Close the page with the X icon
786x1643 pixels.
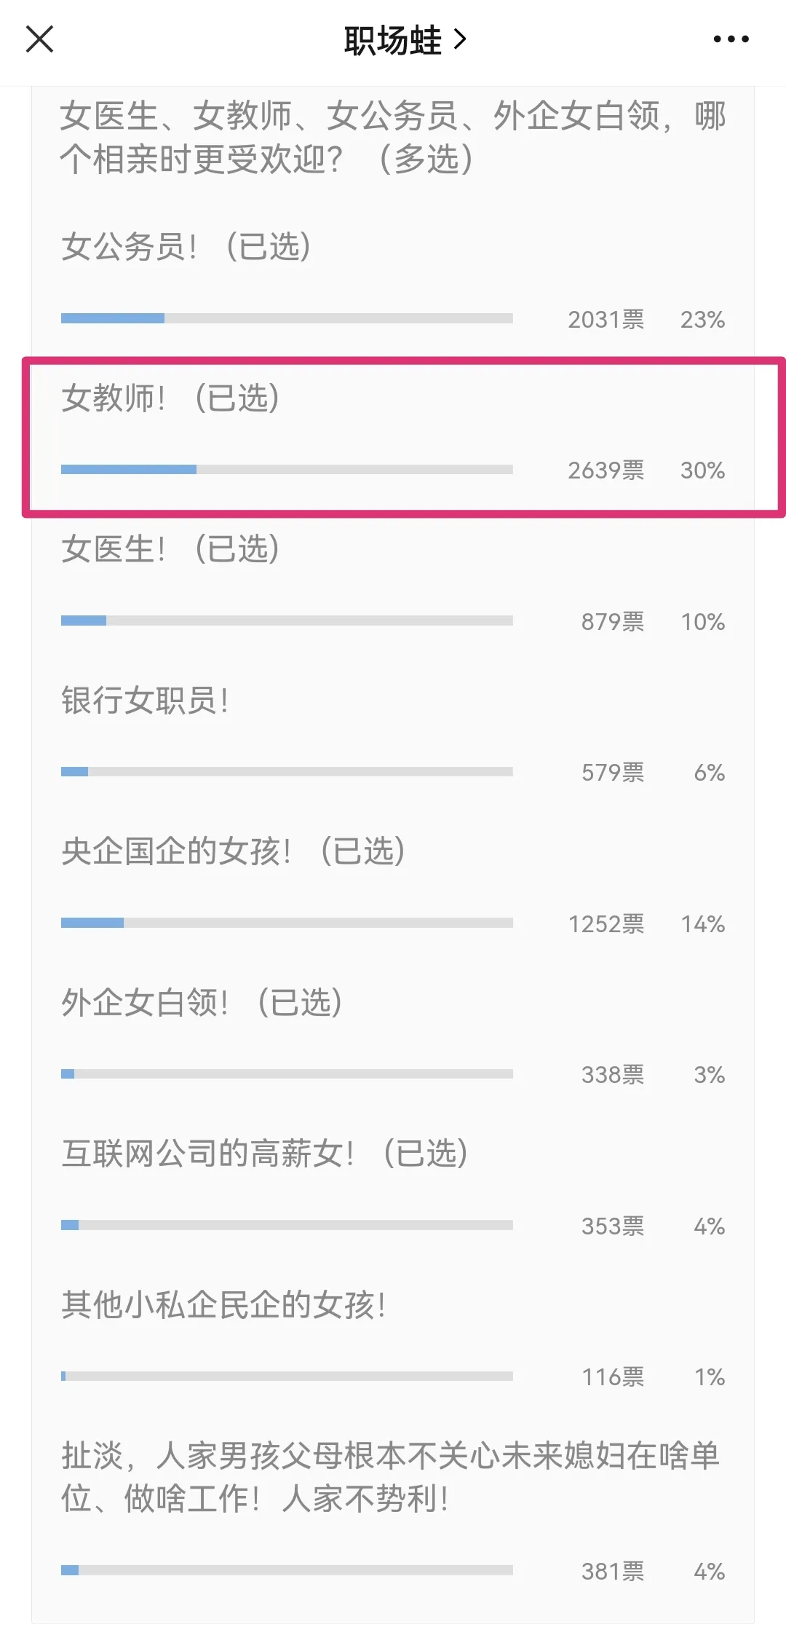40,39
